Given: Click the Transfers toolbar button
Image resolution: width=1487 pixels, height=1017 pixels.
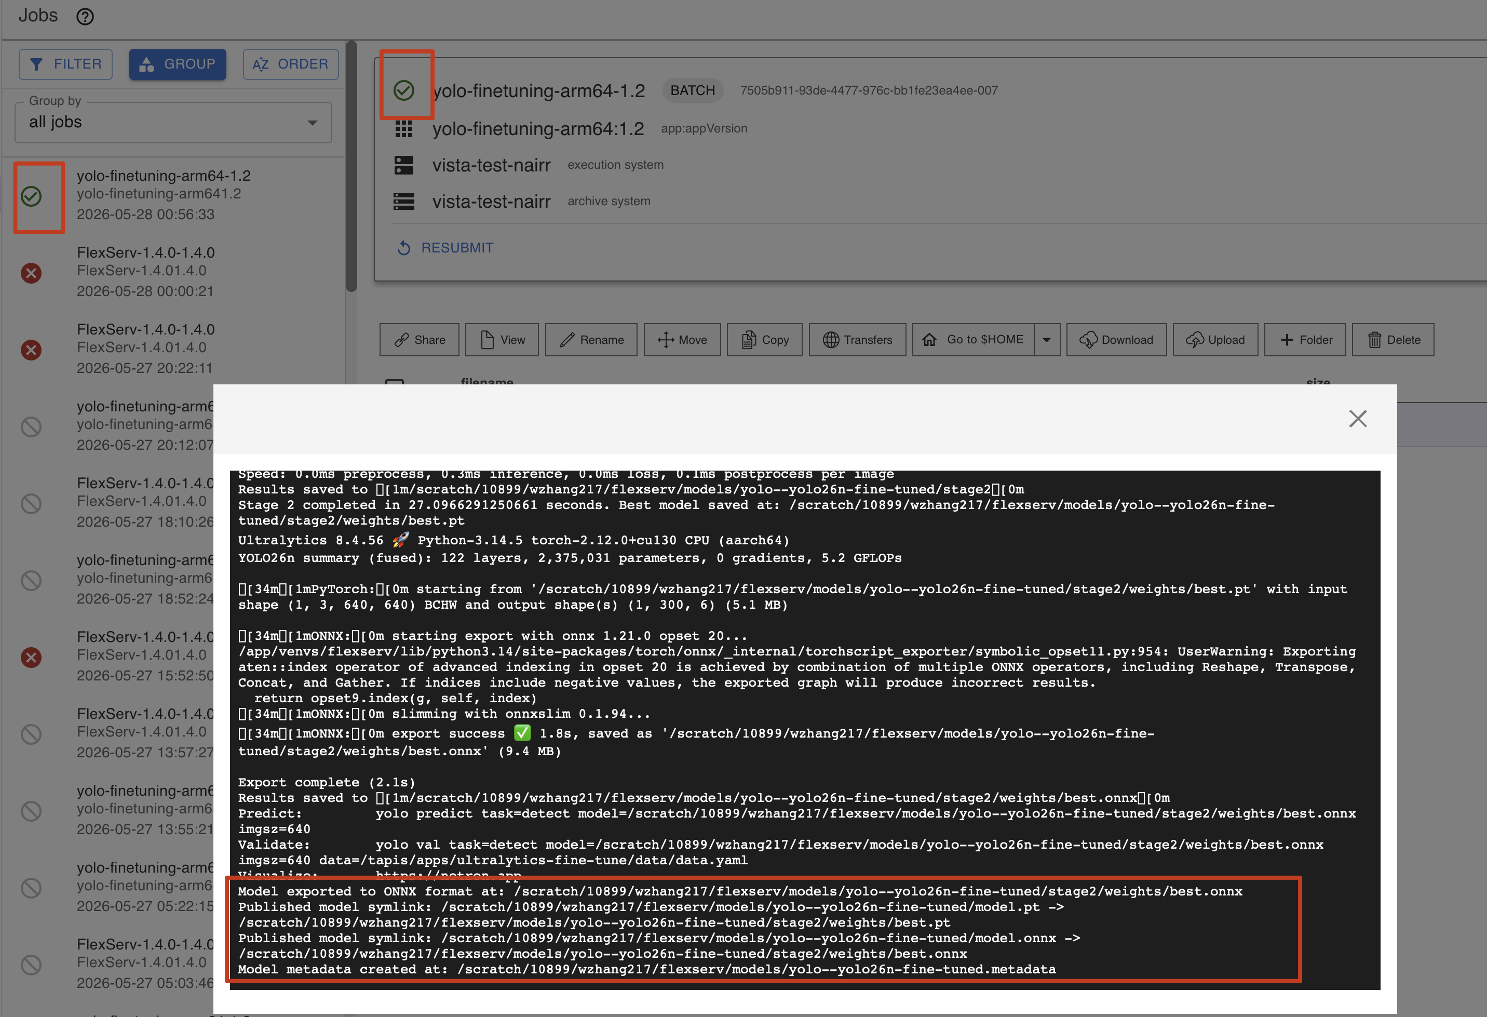Looking at the screenshot, I should 857,340.
